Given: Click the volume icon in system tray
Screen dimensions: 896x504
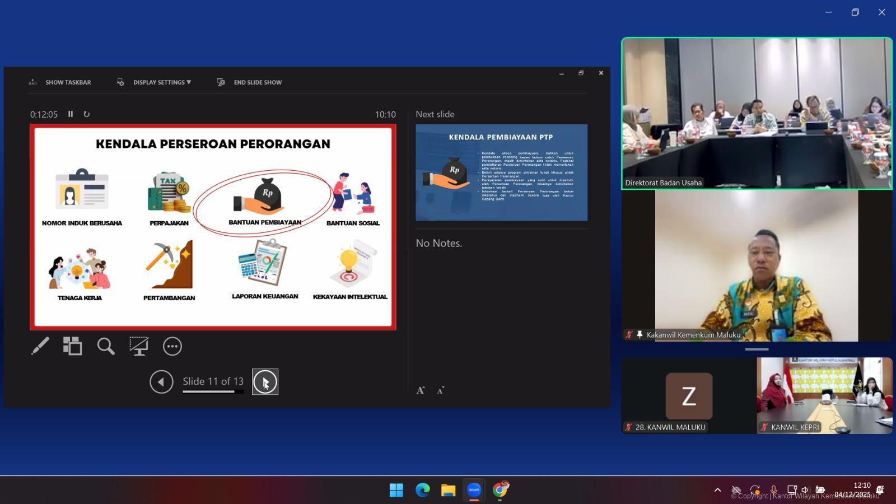Looking at the screenshot, I should pos(805,490).
